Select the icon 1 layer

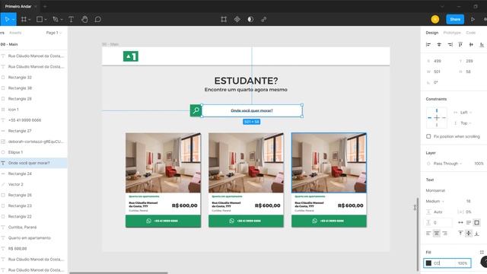tap(33, 110)
